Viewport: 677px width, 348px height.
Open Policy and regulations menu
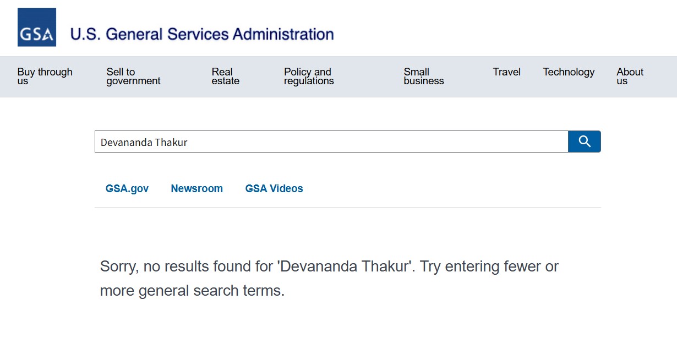[308, 76]
